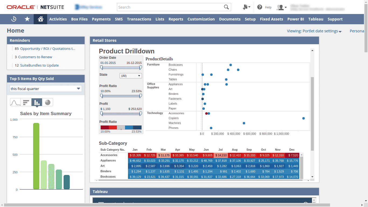Run a search with the magnifier icon
Viewport: 368px width, 207px height.
[226, 7]
